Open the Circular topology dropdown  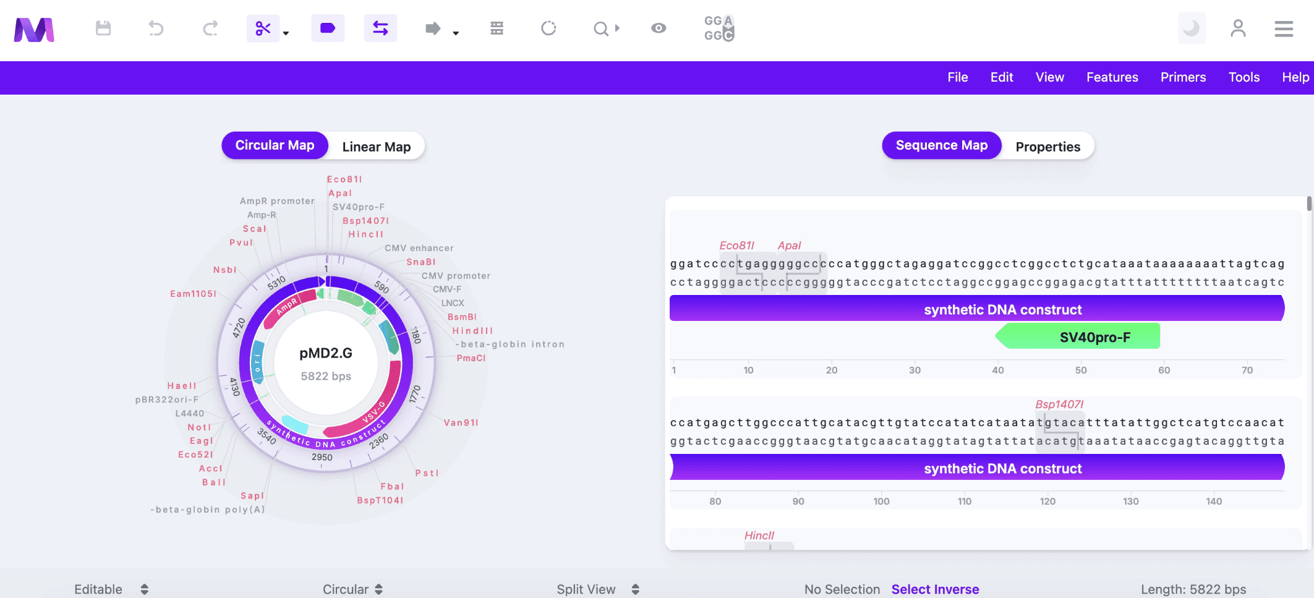tap(352, 589)
